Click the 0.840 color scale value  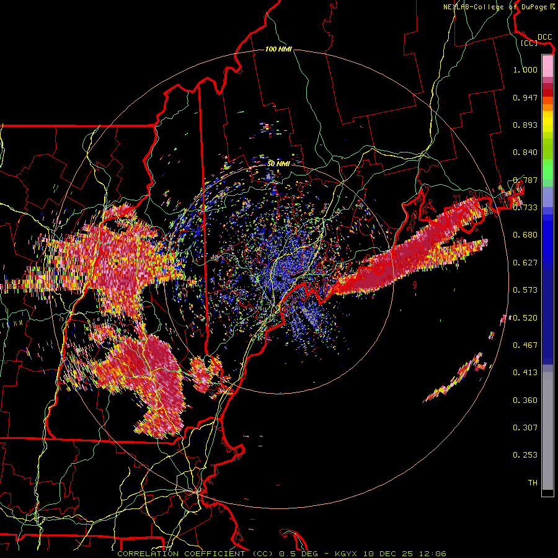click(x=525, y=153)
